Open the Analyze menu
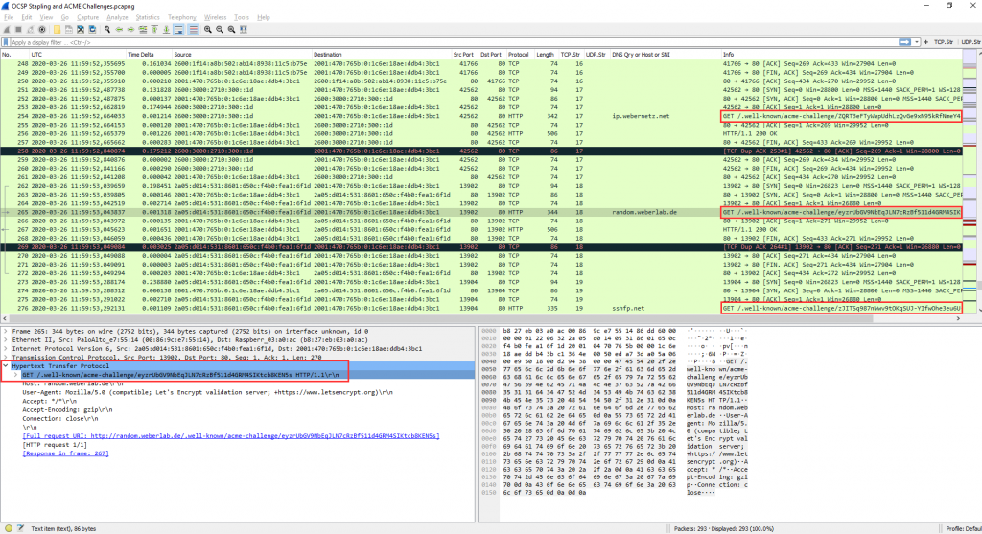The width and height of the screenshot is (982, 534). pos(117,17)
